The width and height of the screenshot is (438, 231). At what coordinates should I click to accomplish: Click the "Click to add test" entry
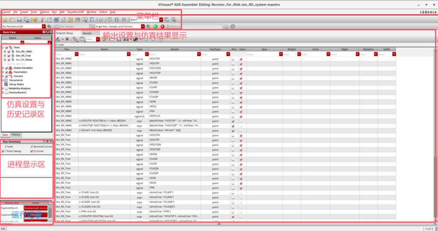pyautogui.click(x=16, y=64)
